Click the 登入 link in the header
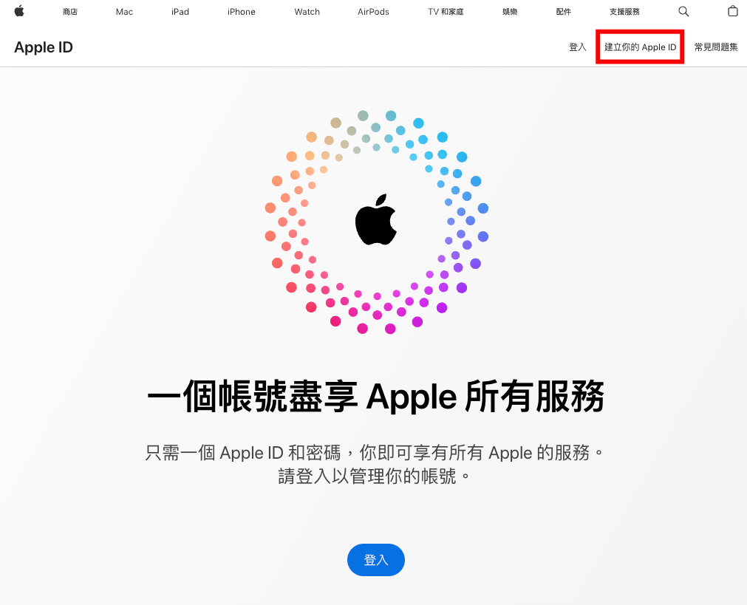The width and height of the screenshot is (747, 605). [x=577, y=47]
